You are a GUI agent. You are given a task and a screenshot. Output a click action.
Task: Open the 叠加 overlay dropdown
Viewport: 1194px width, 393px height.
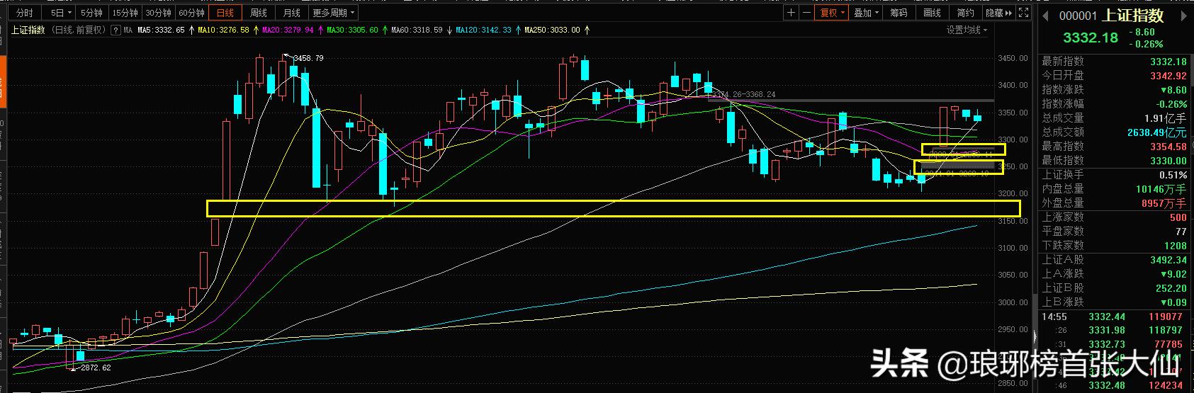click(866, 13)
